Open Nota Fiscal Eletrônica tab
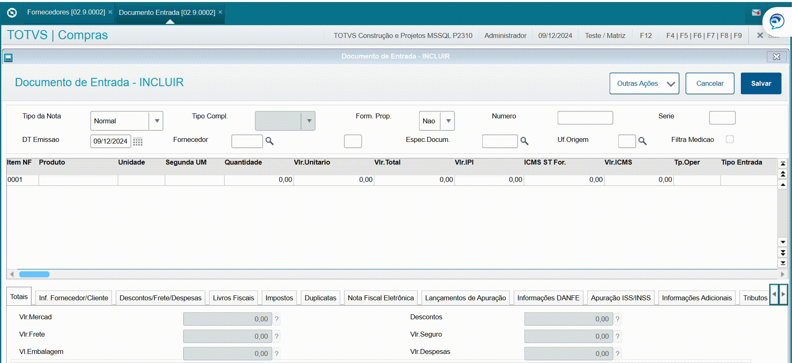Screen dimensions: 792x363 pos(381,298)
